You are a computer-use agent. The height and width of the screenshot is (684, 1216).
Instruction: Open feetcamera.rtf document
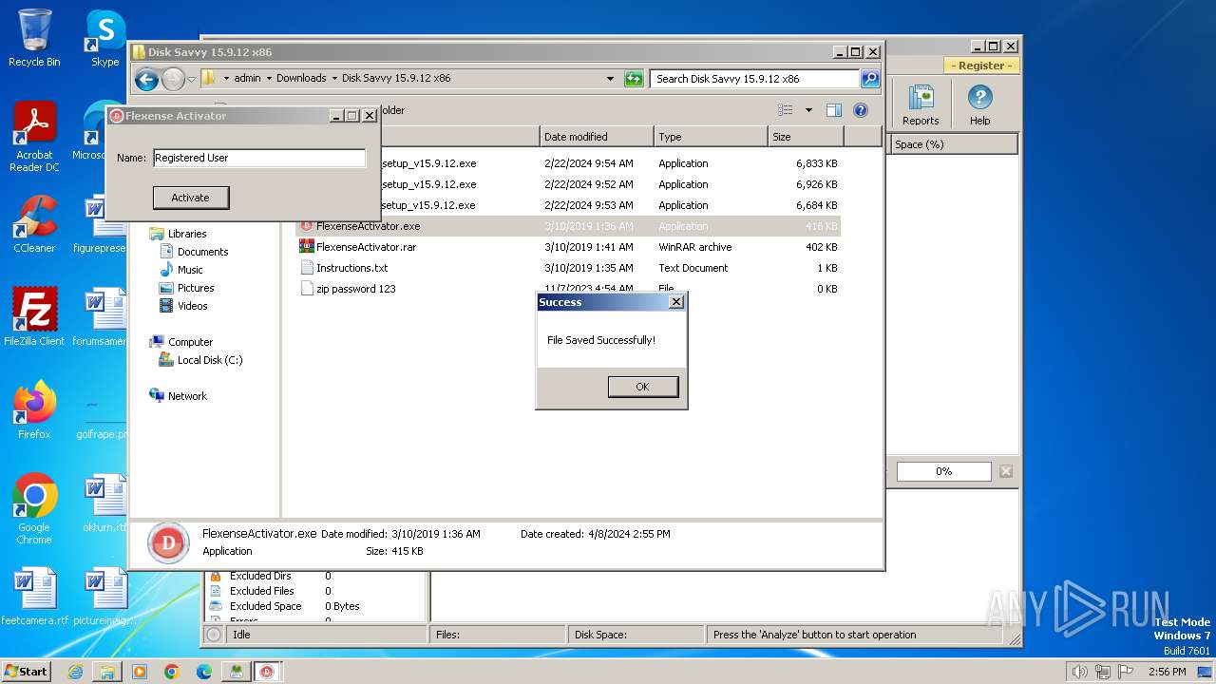tap(34, 597)
